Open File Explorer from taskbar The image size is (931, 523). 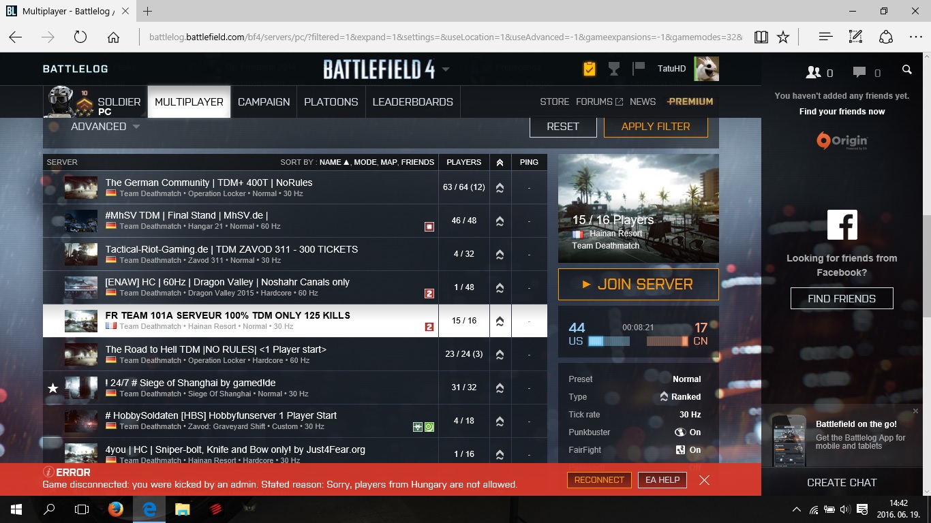point(182,509)
